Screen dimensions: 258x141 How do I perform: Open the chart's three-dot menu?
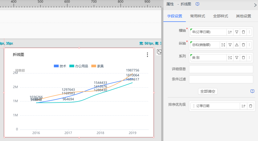pyautogui.click(x=147, y=55)
